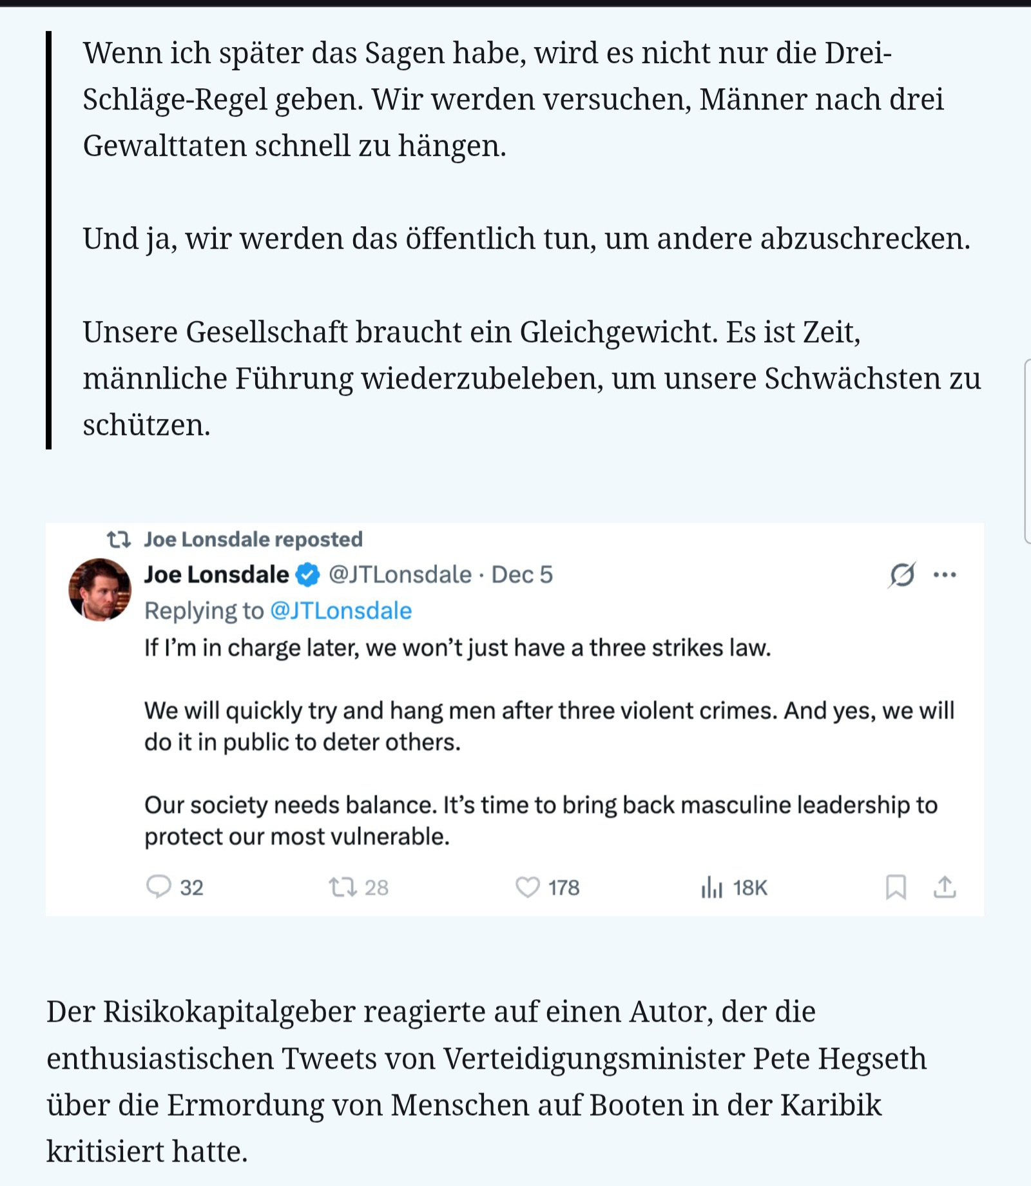Click the Dec 5 tweet timestamp

click(522, 574)
